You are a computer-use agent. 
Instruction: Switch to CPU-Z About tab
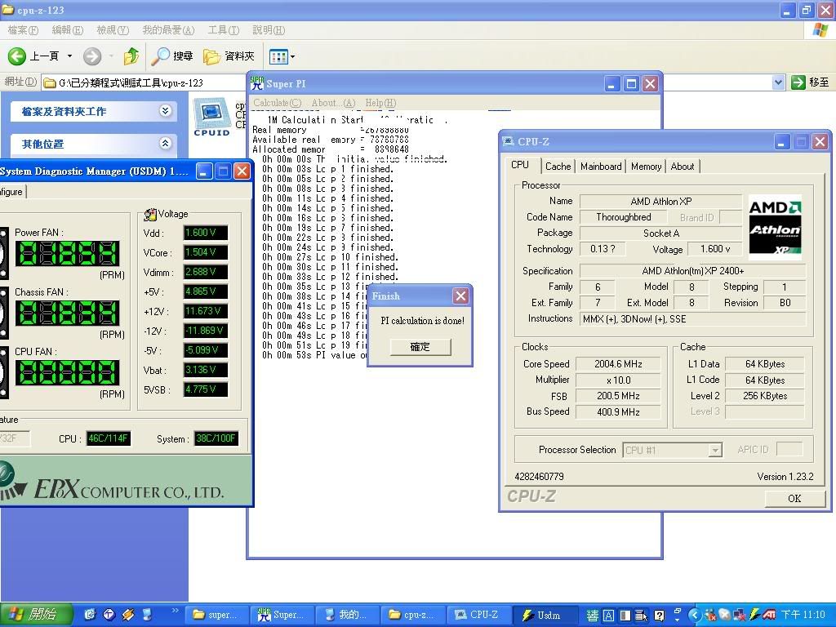click(683, 167)
